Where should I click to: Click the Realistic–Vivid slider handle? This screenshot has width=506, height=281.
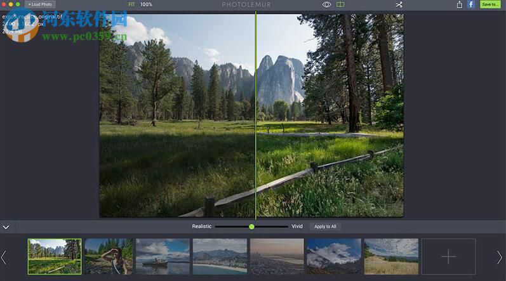pos(251,227)
